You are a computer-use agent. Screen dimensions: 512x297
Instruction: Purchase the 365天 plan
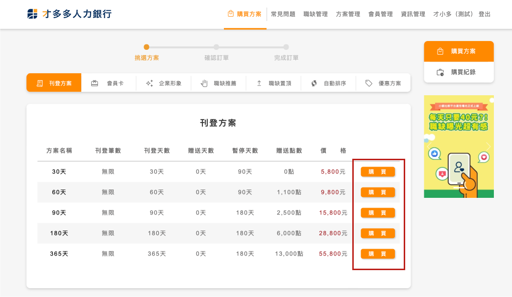click(378, 254)
